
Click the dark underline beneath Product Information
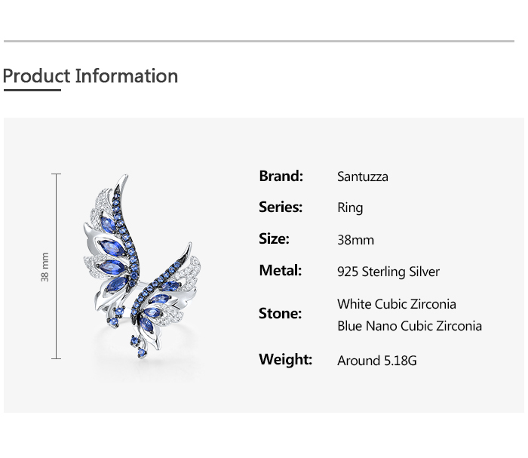pos(32,90)
